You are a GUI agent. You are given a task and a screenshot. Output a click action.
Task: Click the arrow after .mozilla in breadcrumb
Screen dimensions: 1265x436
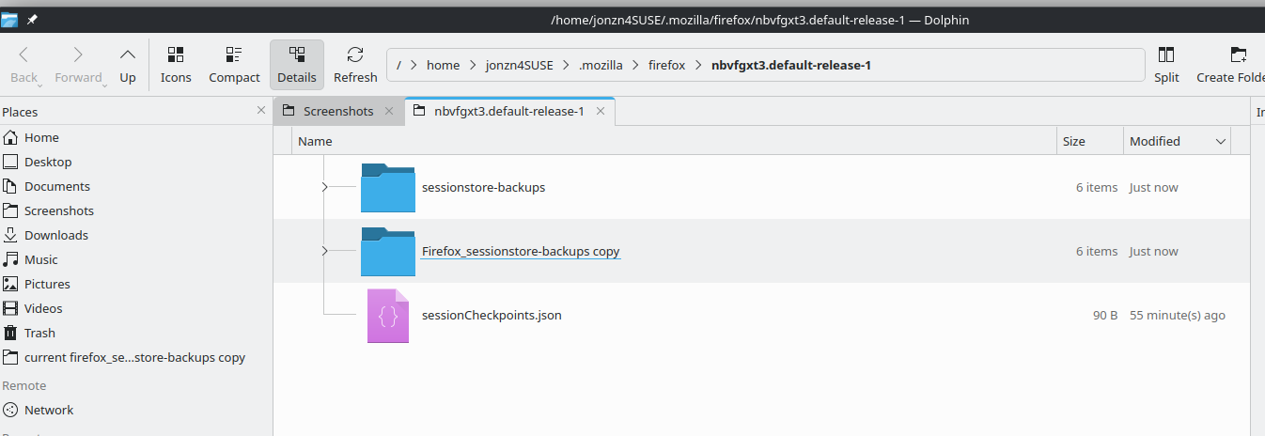pyautogui.click(x=637, y=65)
